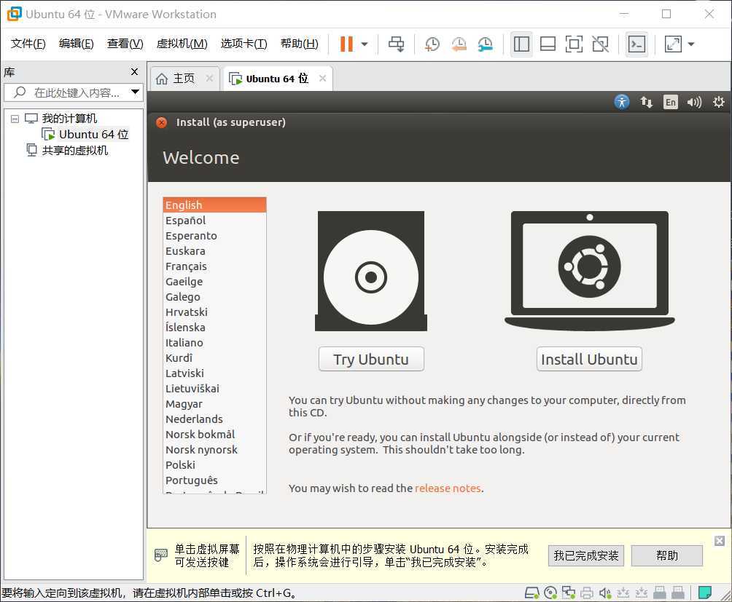Click the laptop image above Install Ubuntu
This screenshot has height=602, width=732.
[590, 272]
